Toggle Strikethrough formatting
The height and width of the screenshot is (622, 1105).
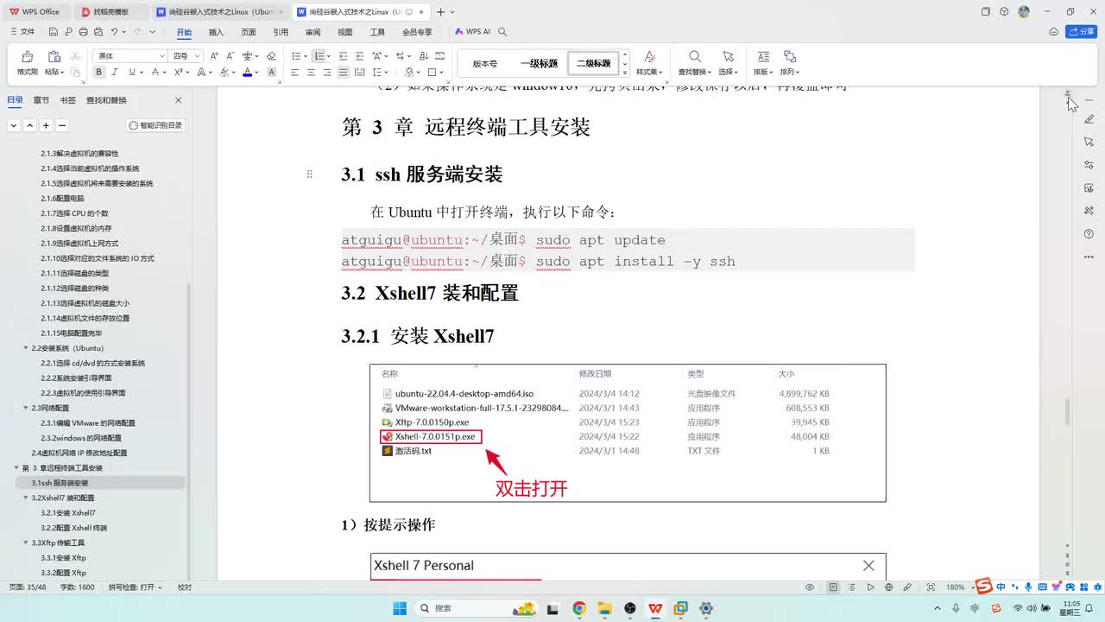pos(155,73)
